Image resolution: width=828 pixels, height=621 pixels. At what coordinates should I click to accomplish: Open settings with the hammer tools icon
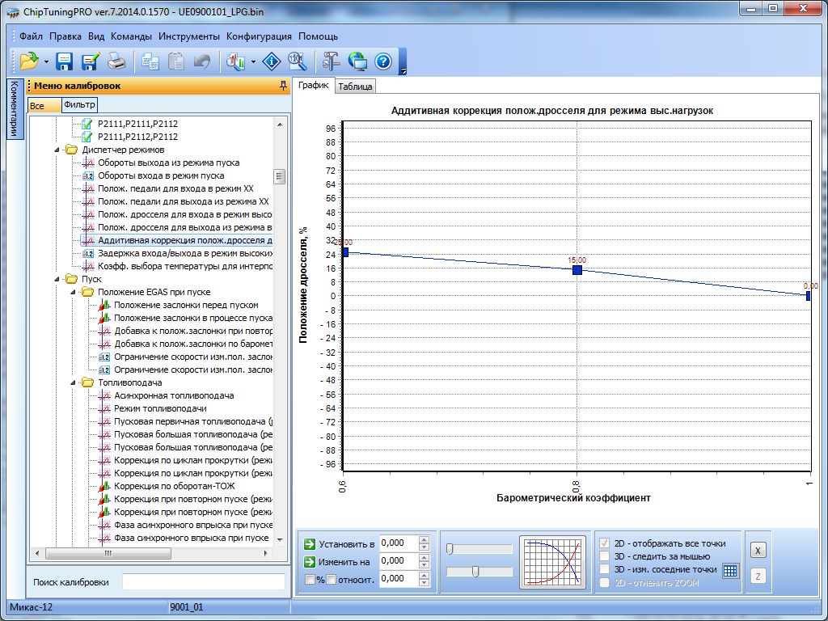(x=332, y=61)
